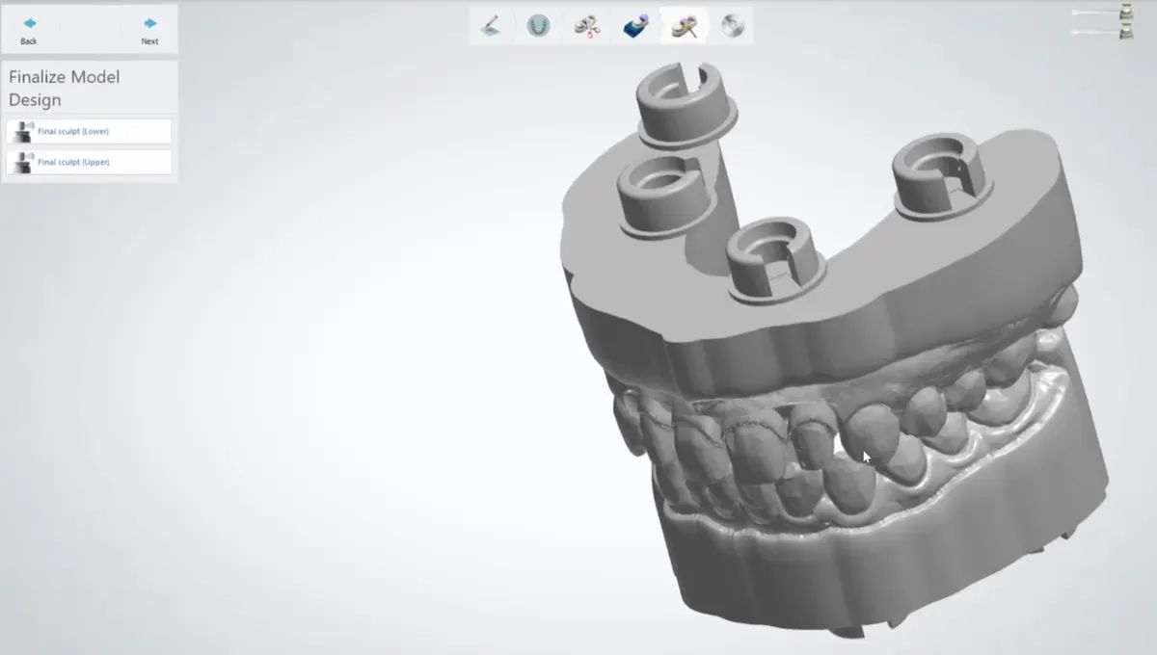Screen dimensions: 1157x655
Task: Select the dental arch step icon
Action: point(538,26)
